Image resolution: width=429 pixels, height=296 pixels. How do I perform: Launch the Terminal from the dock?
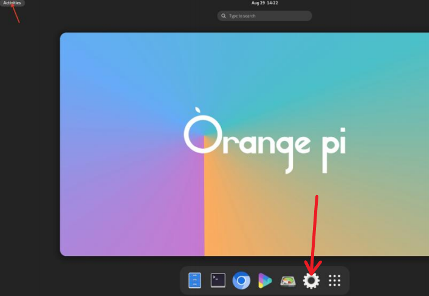218,280
